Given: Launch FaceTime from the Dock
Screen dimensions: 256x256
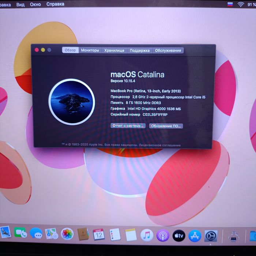Looking at the screenshot, I should tap(20, 233).
